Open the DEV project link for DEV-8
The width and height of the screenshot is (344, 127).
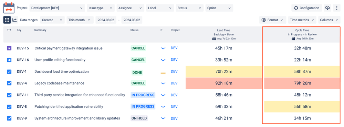point(174,107)
